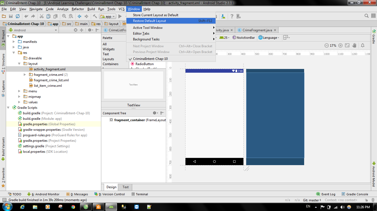Open the Android project view dropdown
377x211 pixels.
pyautogui.click(x=33, y=30)
